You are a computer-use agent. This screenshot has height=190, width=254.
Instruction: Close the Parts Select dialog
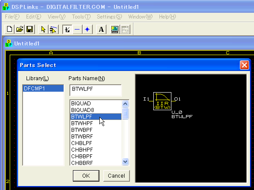244,65
